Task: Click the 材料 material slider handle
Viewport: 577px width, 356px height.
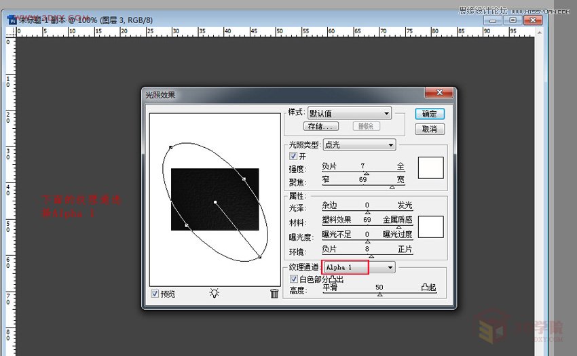Action: [x=398, y=227]
